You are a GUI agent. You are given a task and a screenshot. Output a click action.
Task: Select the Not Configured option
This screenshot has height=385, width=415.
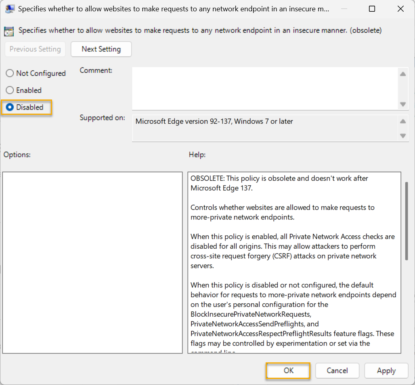[x=10, y=73]
